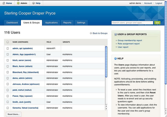This screenshot has height=117, width=167.
Task: Click the Help globe icon
Action: coord(33,3)
